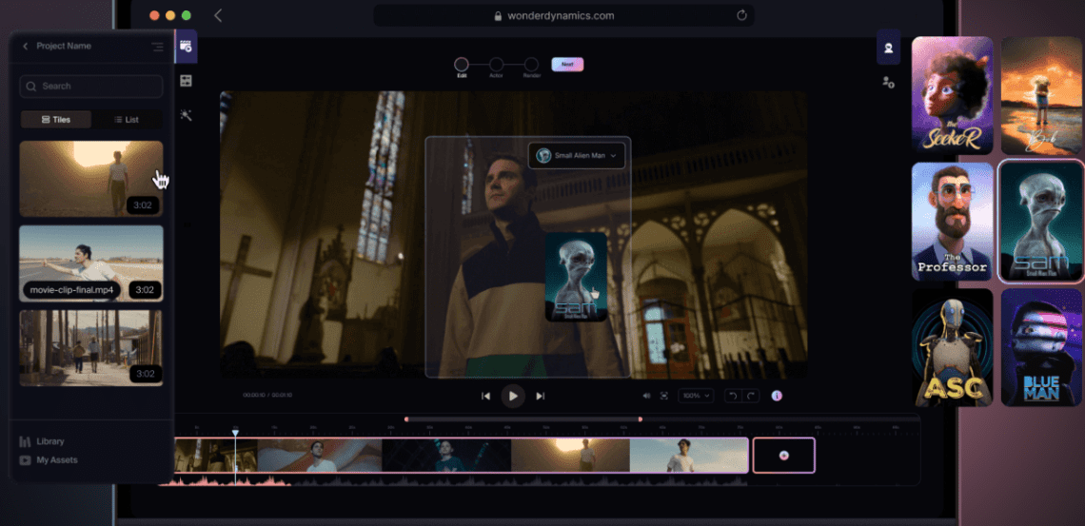Select the movie-clip-final.mp4 thumbnail
This screenshot has height=526, width=1085.
[91, 263]
